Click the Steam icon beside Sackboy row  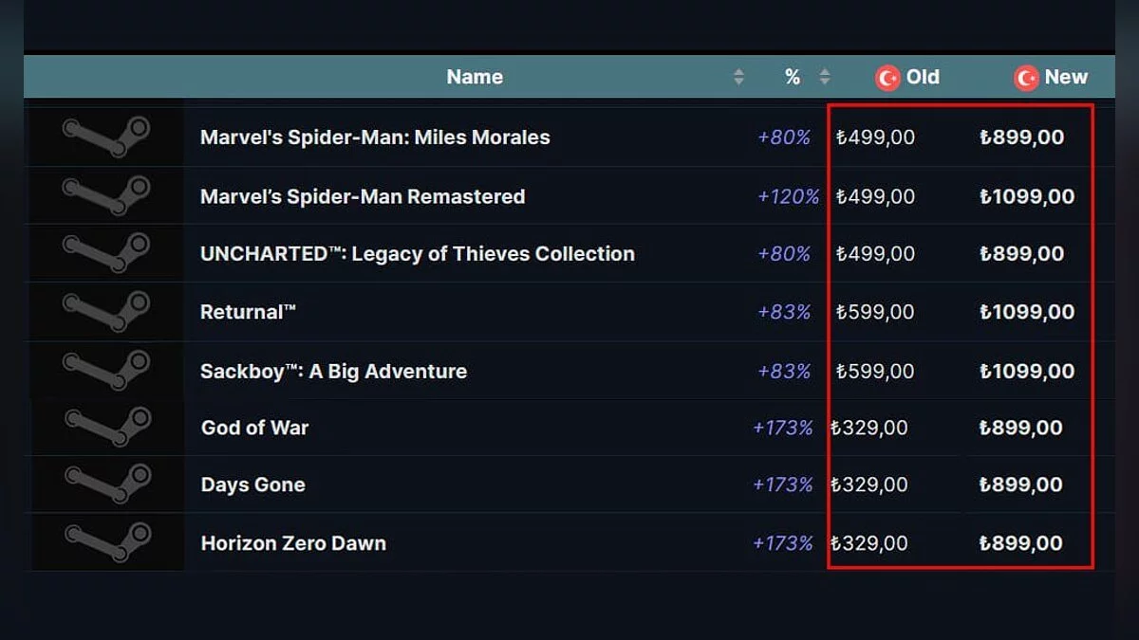coord(106,371)
